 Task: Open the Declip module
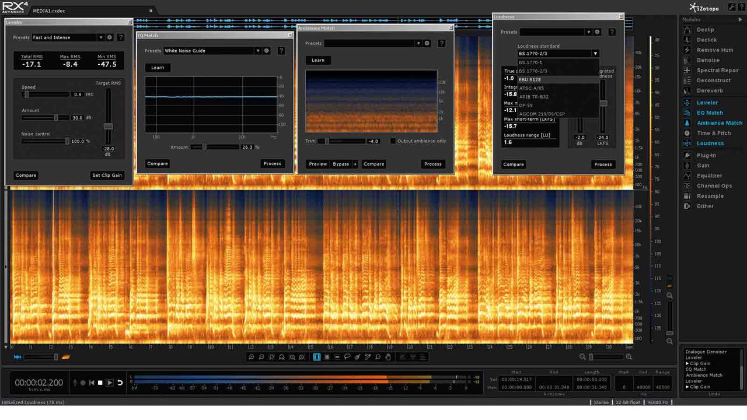tap(705, 30)
